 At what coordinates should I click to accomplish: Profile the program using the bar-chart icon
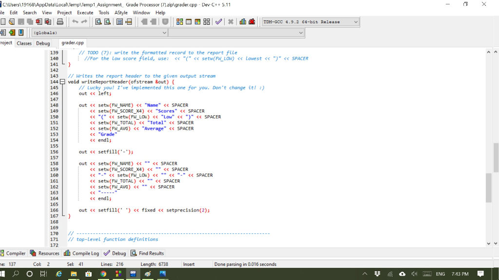pyautogui.click(x=243, y=21)
